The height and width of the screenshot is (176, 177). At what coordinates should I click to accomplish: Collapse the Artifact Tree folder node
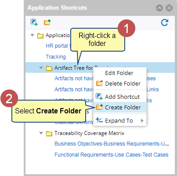[41, 68]
